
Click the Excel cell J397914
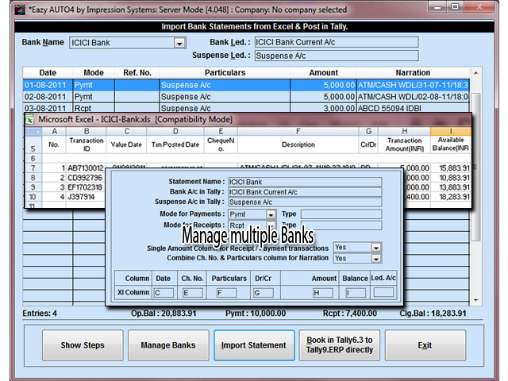pyautogui.click(x=86, y=197)
